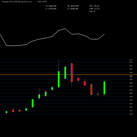Click the open price value 4046.00

pyautogui.click(x=52, y=6)
